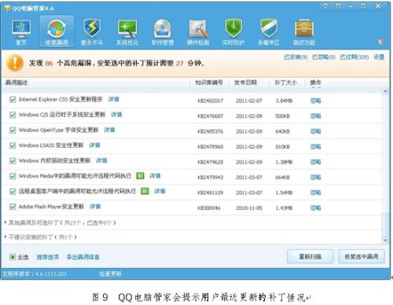Open 查杀木马 lightning shield icon
The image size is (393, 305).
pos(92,28)
